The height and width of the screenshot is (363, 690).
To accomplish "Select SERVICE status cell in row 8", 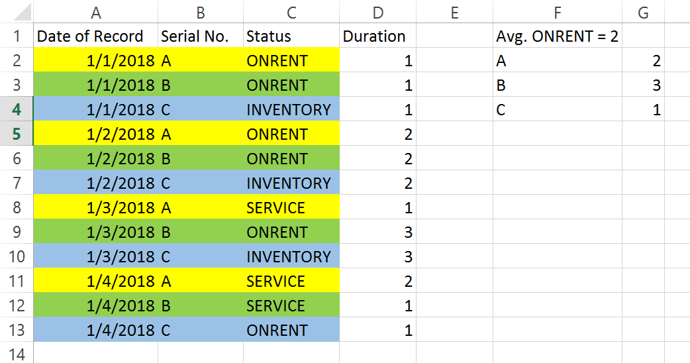I will coord(291,207).
